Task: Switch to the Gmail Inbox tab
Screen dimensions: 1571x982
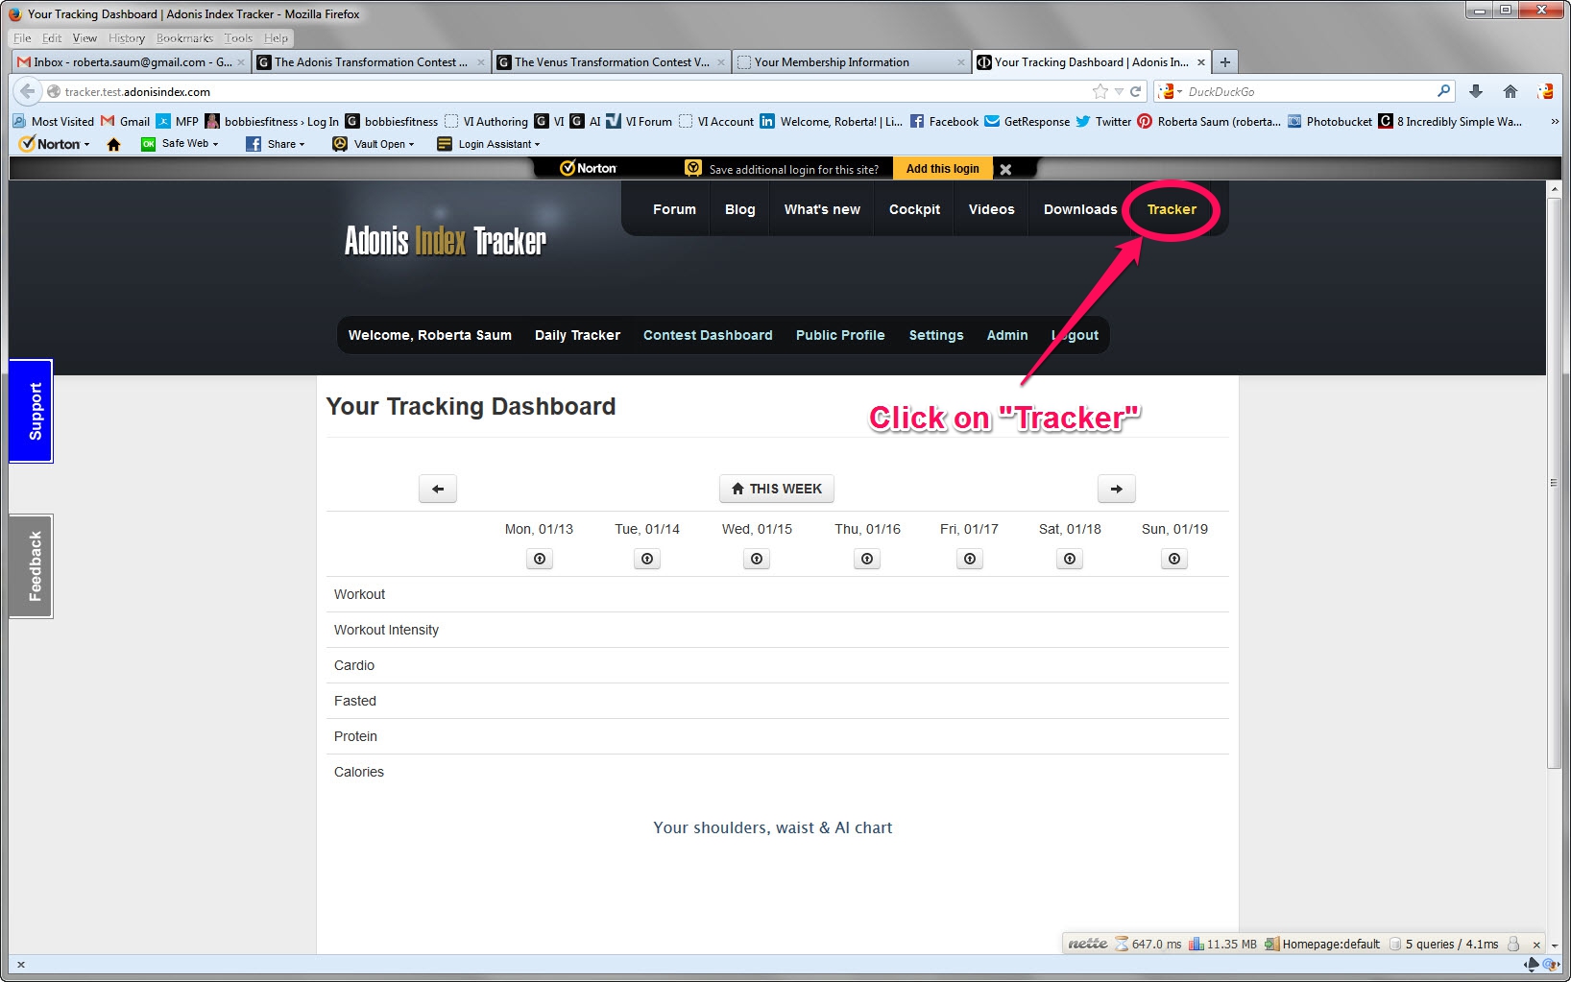Action: (132, 61)
